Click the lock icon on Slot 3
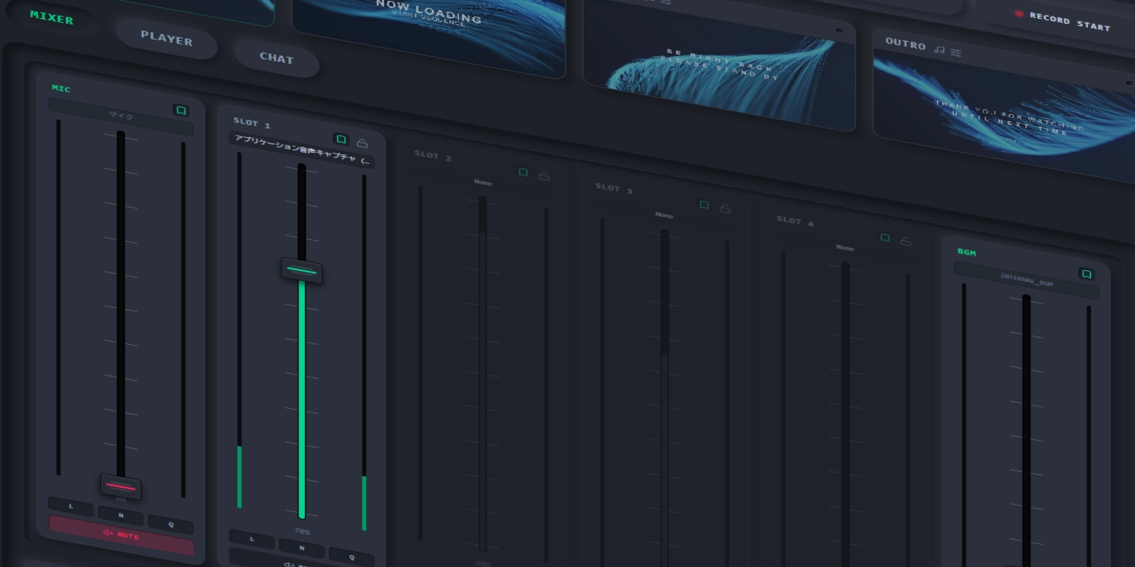1135x567 pixels. [725, 209]
